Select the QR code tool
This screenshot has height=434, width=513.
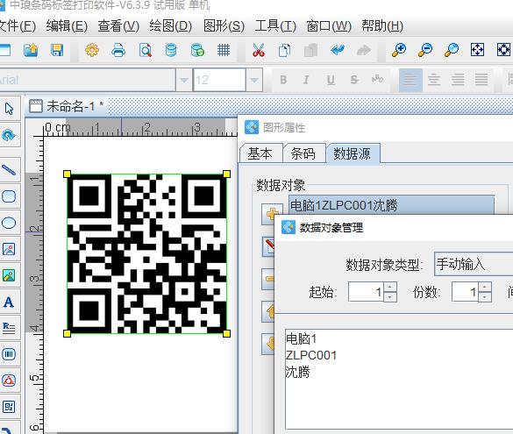[9, 407]
